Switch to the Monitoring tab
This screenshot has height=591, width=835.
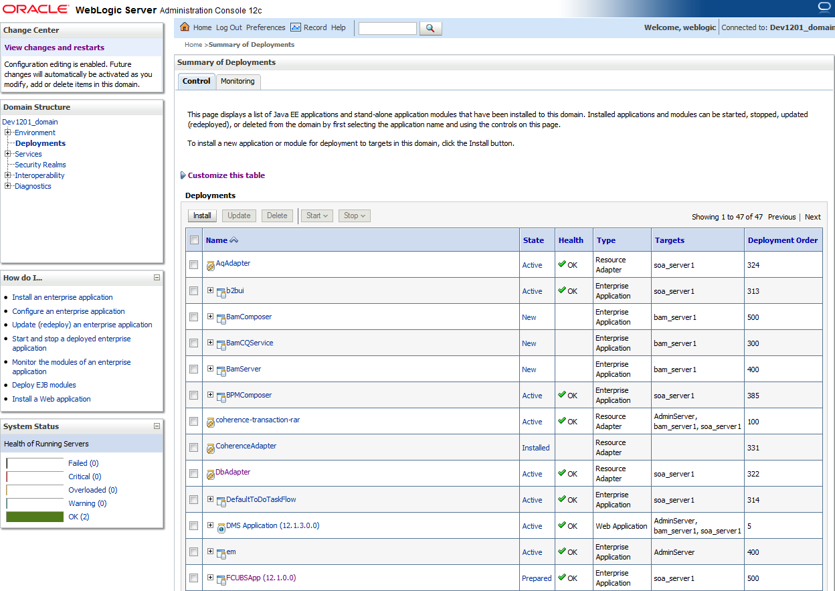pyautogui.click(x=238, y=81)
